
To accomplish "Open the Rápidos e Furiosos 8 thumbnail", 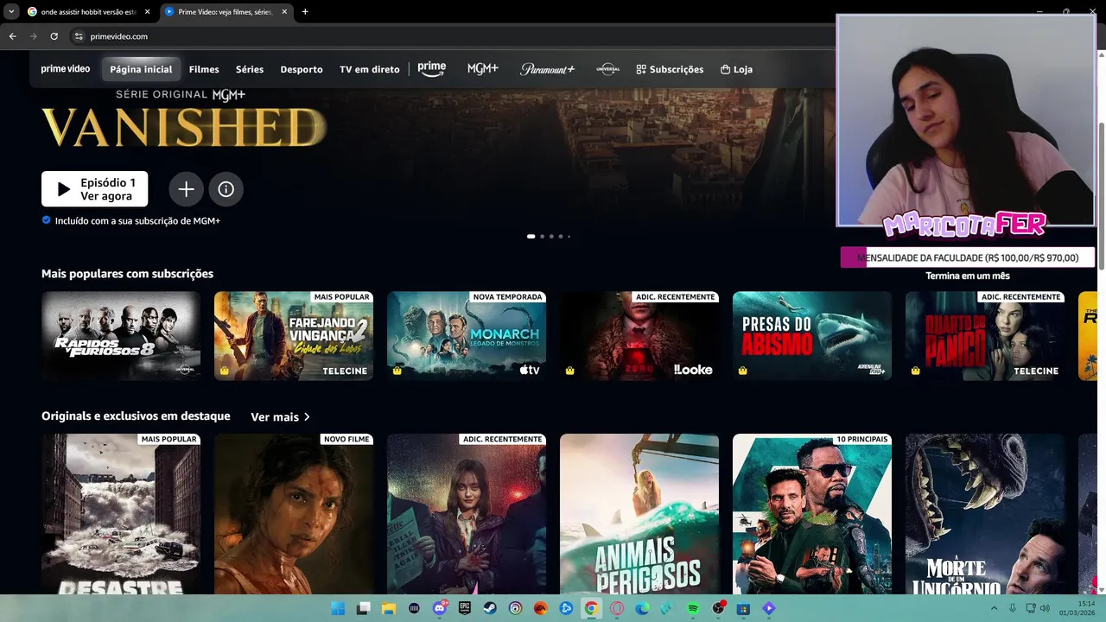I will (121, 336).
